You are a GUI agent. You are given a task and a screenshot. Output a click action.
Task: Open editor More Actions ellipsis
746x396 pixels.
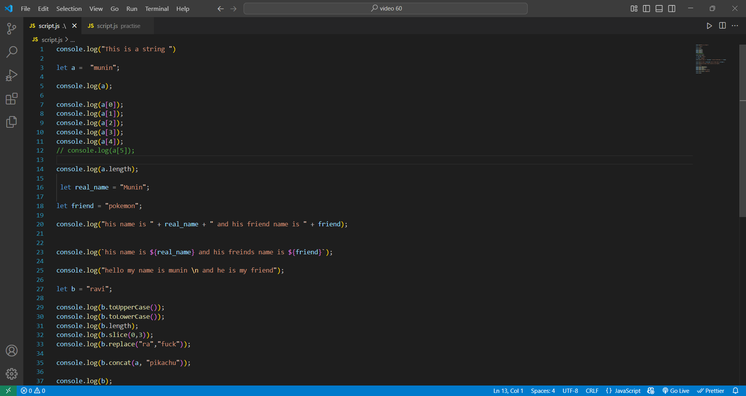(x=735, y=26)
